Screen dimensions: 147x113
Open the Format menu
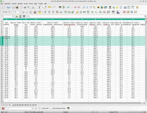pyautogui.click(x=26, y=4)
